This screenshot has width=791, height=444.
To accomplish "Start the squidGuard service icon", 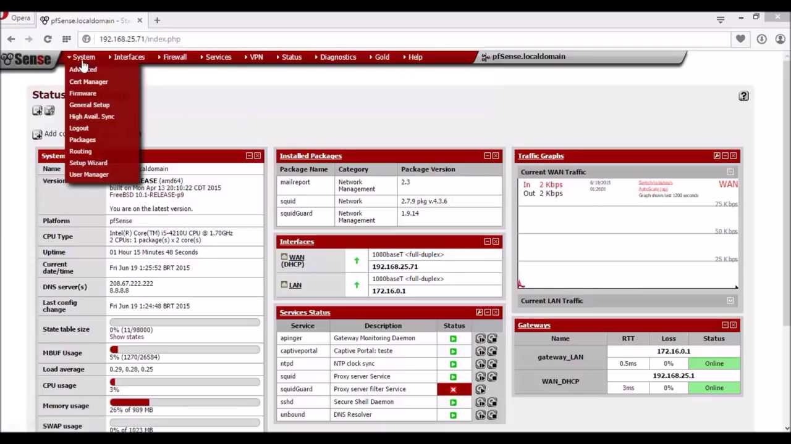I will [x=480, y=389].
